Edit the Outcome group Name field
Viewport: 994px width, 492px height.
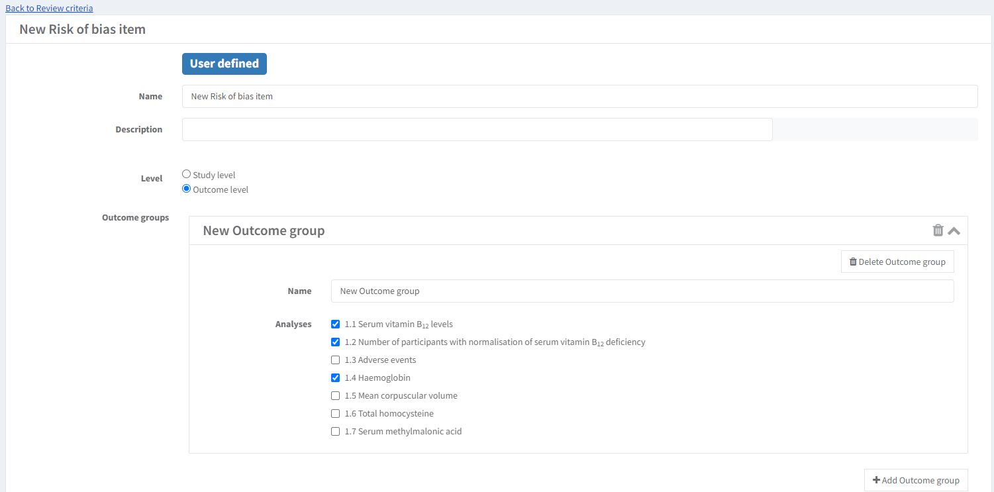[642, 291]
